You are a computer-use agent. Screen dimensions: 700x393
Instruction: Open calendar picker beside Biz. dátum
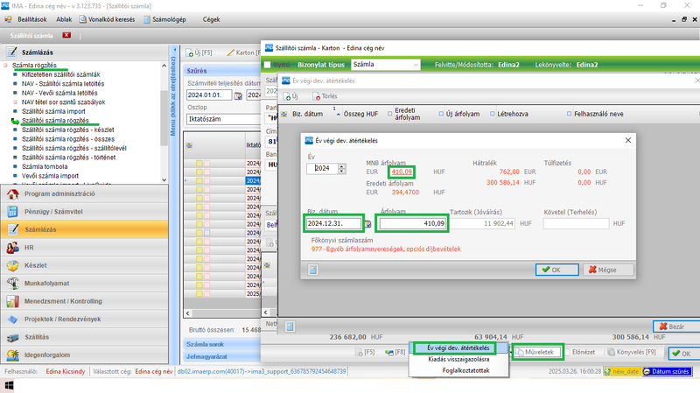367,224
